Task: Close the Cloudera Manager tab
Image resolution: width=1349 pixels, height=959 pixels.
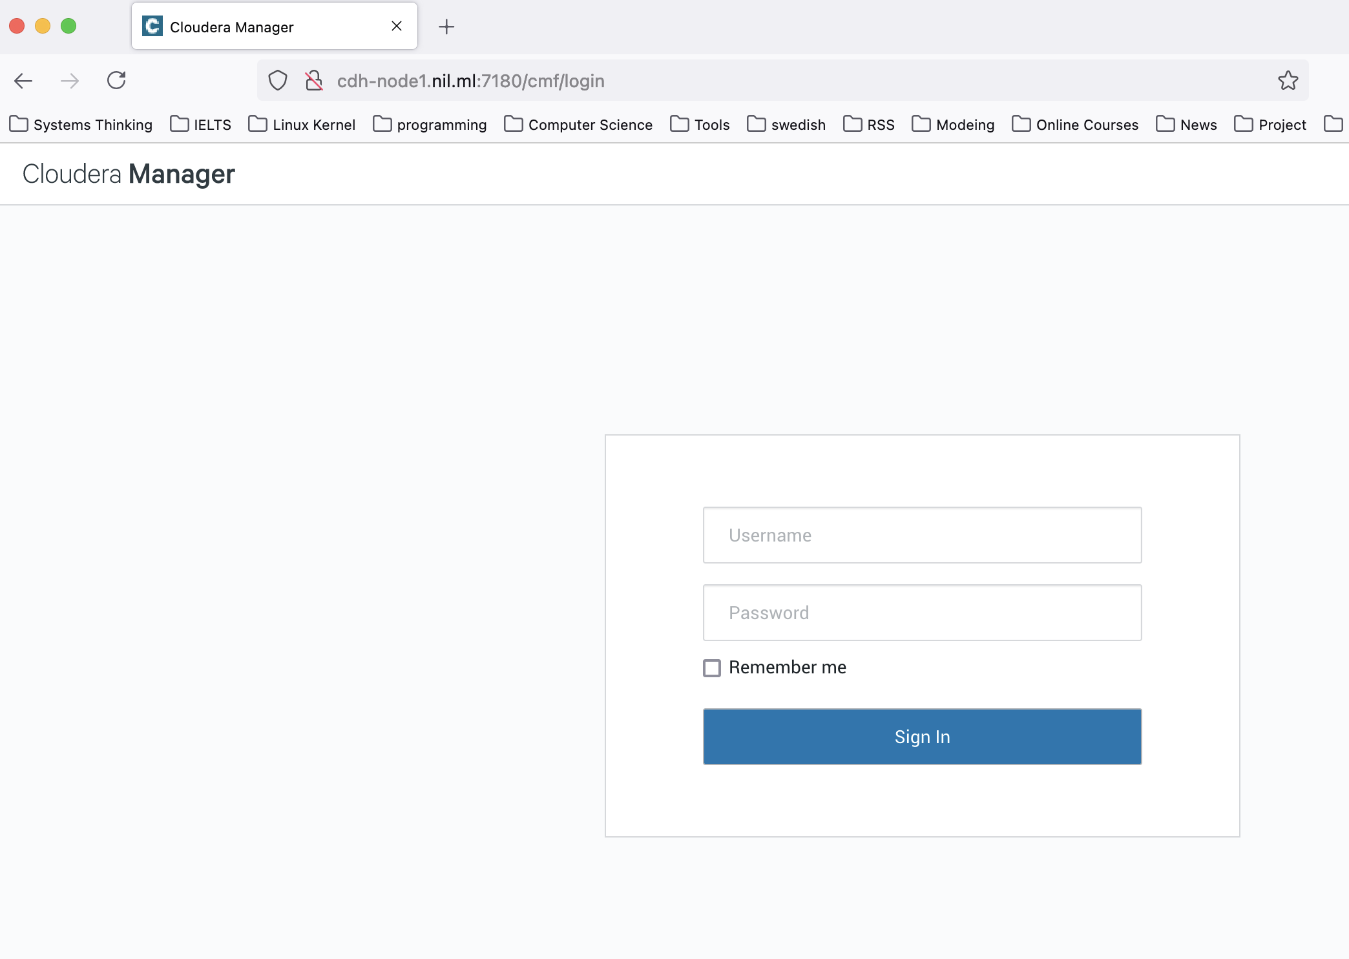Action: (397, 26)
